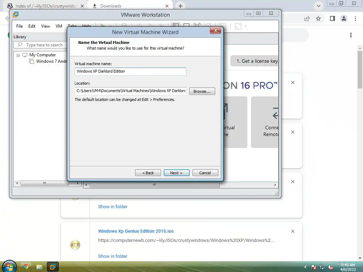Open the Edit menu in VMware
The height and width of the screenshot is (272, 363).
pyautogui.click(x=32, y=26)
